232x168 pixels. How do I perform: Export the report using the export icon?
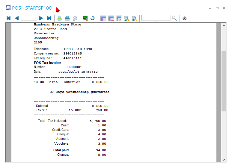(67, 18)
